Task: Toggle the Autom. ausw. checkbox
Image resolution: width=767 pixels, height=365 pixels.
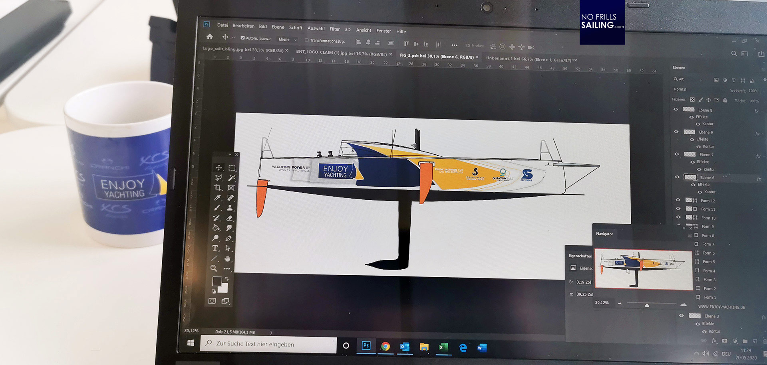Action: point(242,38)
